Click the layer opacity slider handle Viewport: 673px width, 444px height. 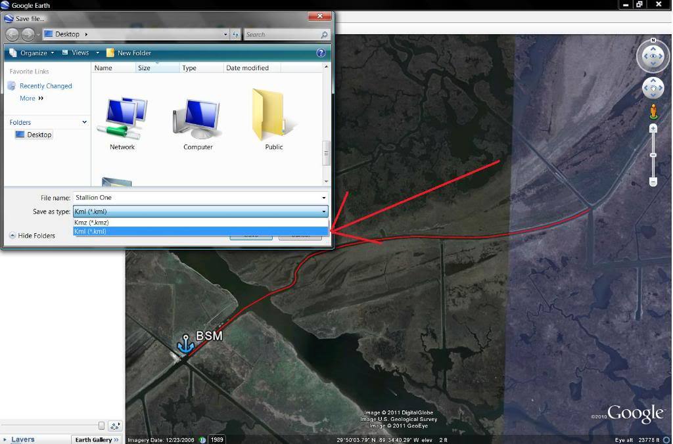101,426
